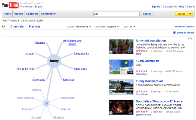Open Type All dropdown

click(132, 27)
